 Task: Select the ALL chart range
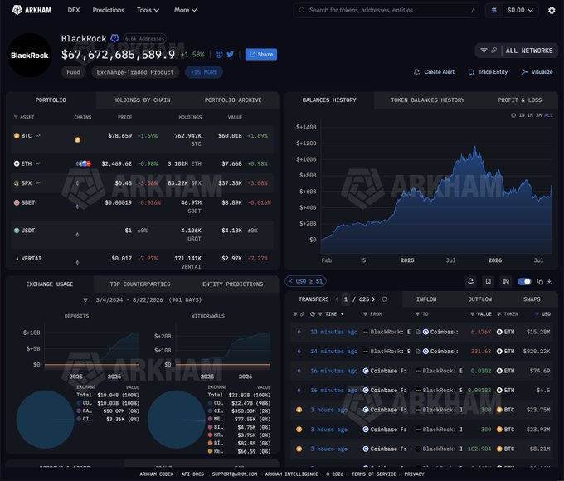click(548, 115)
